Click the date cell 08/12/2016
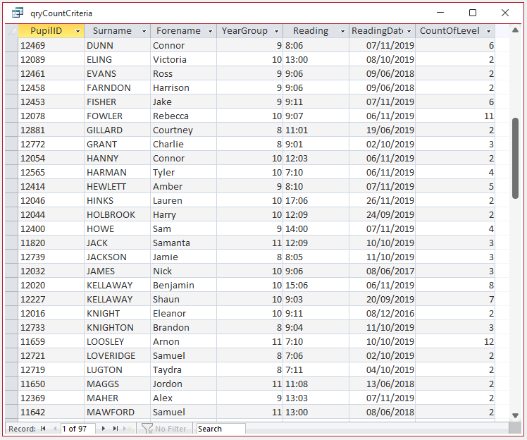 coord(382,314)
